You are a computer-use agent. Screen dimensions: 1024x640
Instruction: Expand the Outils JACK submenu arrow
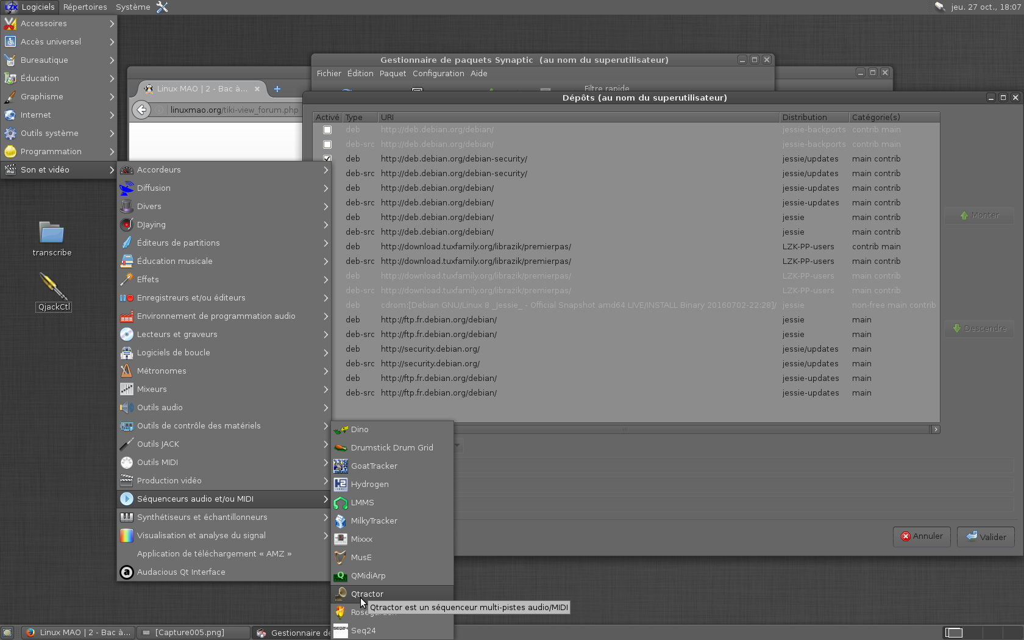(x=325, y=444)
